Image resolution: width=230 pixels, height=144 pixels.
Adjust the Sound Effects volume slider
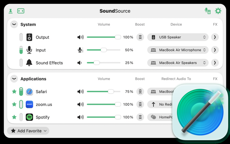104,63
